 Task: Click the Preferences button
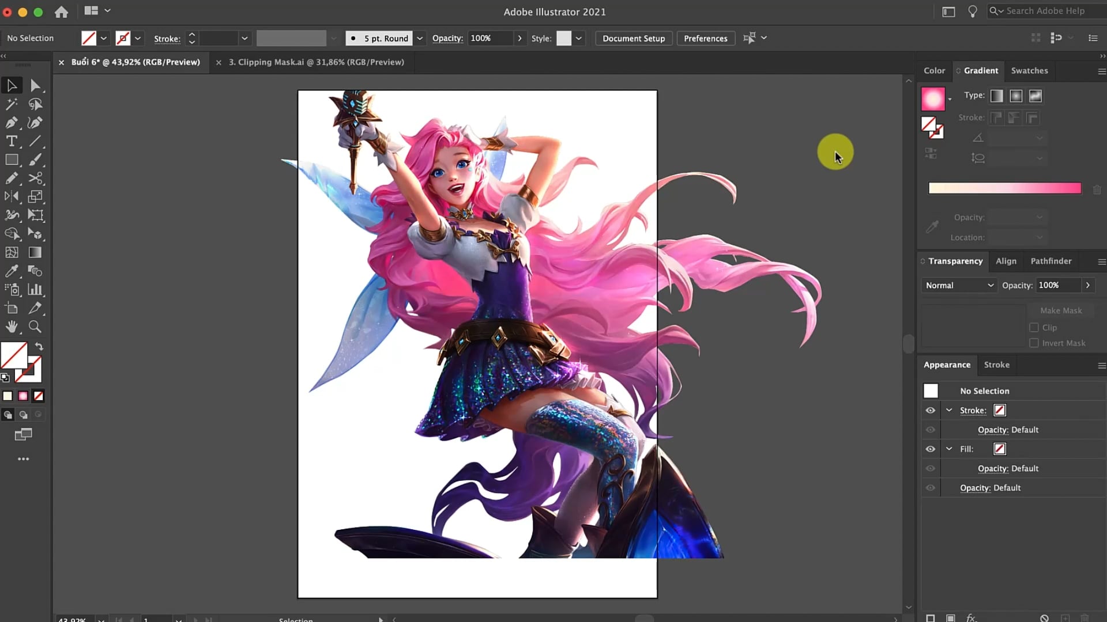(x=705, y=39)
